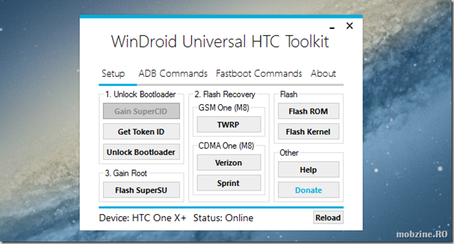Select Sprint recovery for CDMA One
This screenshot has height=244, width=454.
229,183
